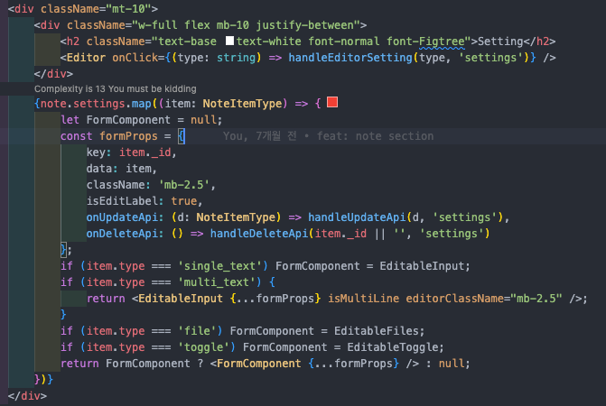Click the Editor component tag name
This screenshot has width=606, height=406.
point(86,58)
